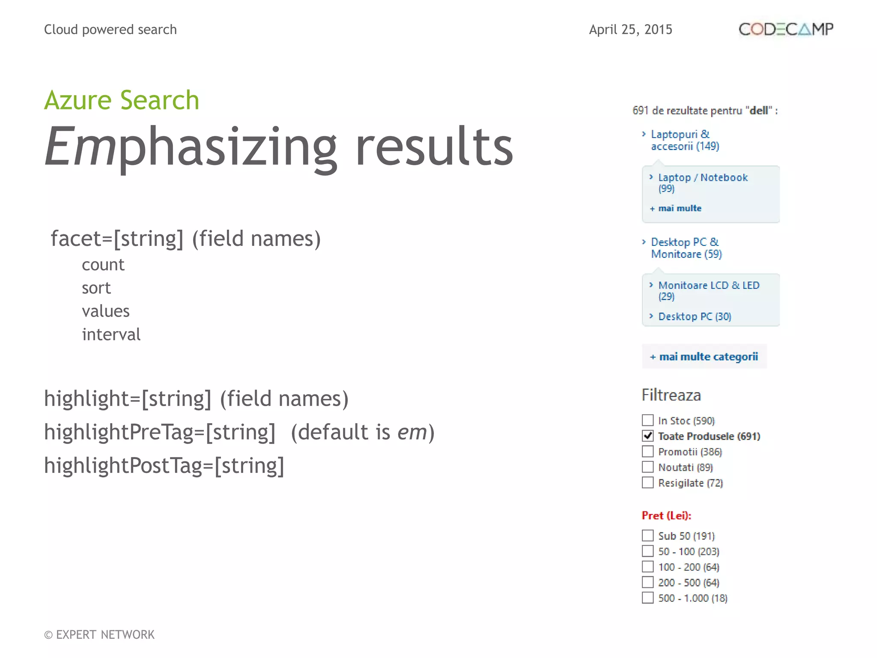Open the Desktop PC & Monitoare (59) category
Viewport: 877px width, 658px height.
click(686, 248)
